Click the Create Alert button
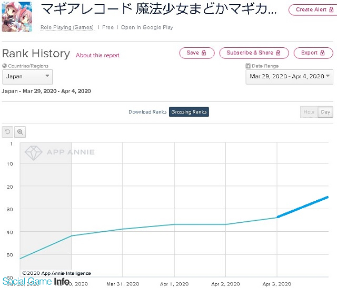 (x=313, y=9)
